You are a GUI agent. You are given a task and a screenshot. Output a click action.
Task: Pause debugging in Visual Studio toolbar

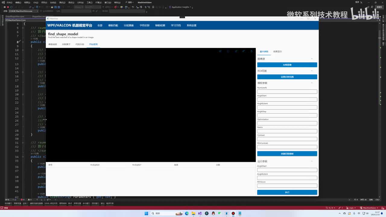coord(5,7)
